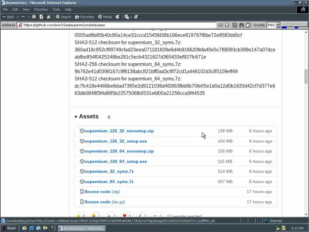Open the Mail dropdown arrow
The height and width of the screenshot is (232, 309).
[x=131, y=17]
